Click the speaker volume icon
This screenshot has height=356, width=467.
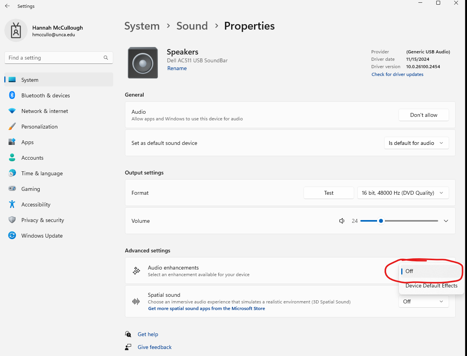(x=342, y=221)
